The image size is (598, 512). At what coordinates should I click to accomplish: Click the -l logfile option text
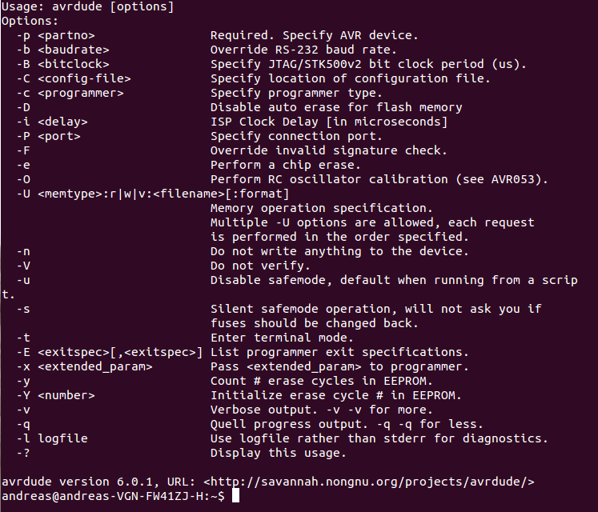tap(52, 439)
